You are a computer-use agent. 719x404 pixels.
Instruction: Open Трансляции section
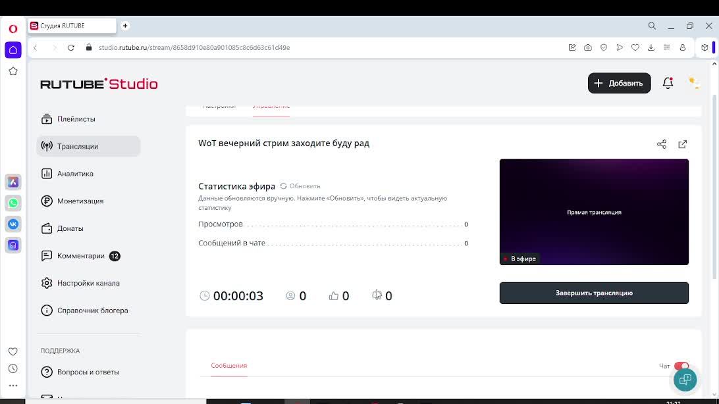click(x=88, y=146)
